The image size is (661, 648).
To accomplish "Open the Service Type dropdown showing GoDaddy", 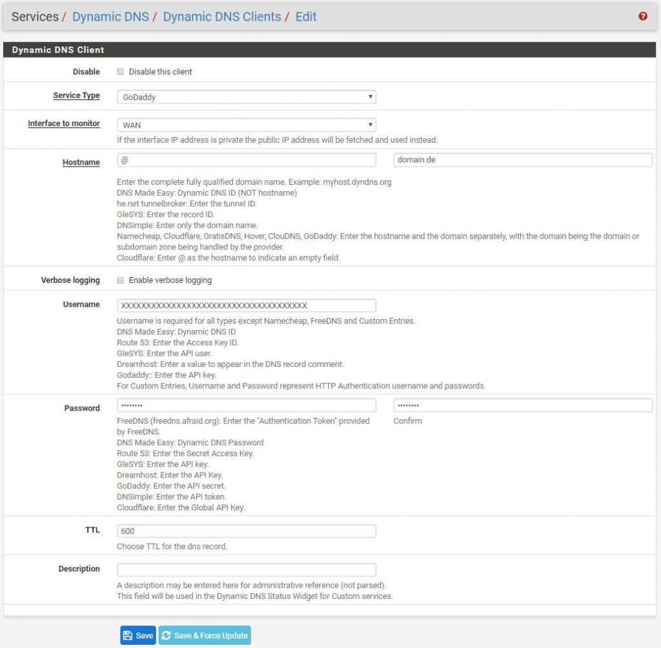I will coord(246,97).
